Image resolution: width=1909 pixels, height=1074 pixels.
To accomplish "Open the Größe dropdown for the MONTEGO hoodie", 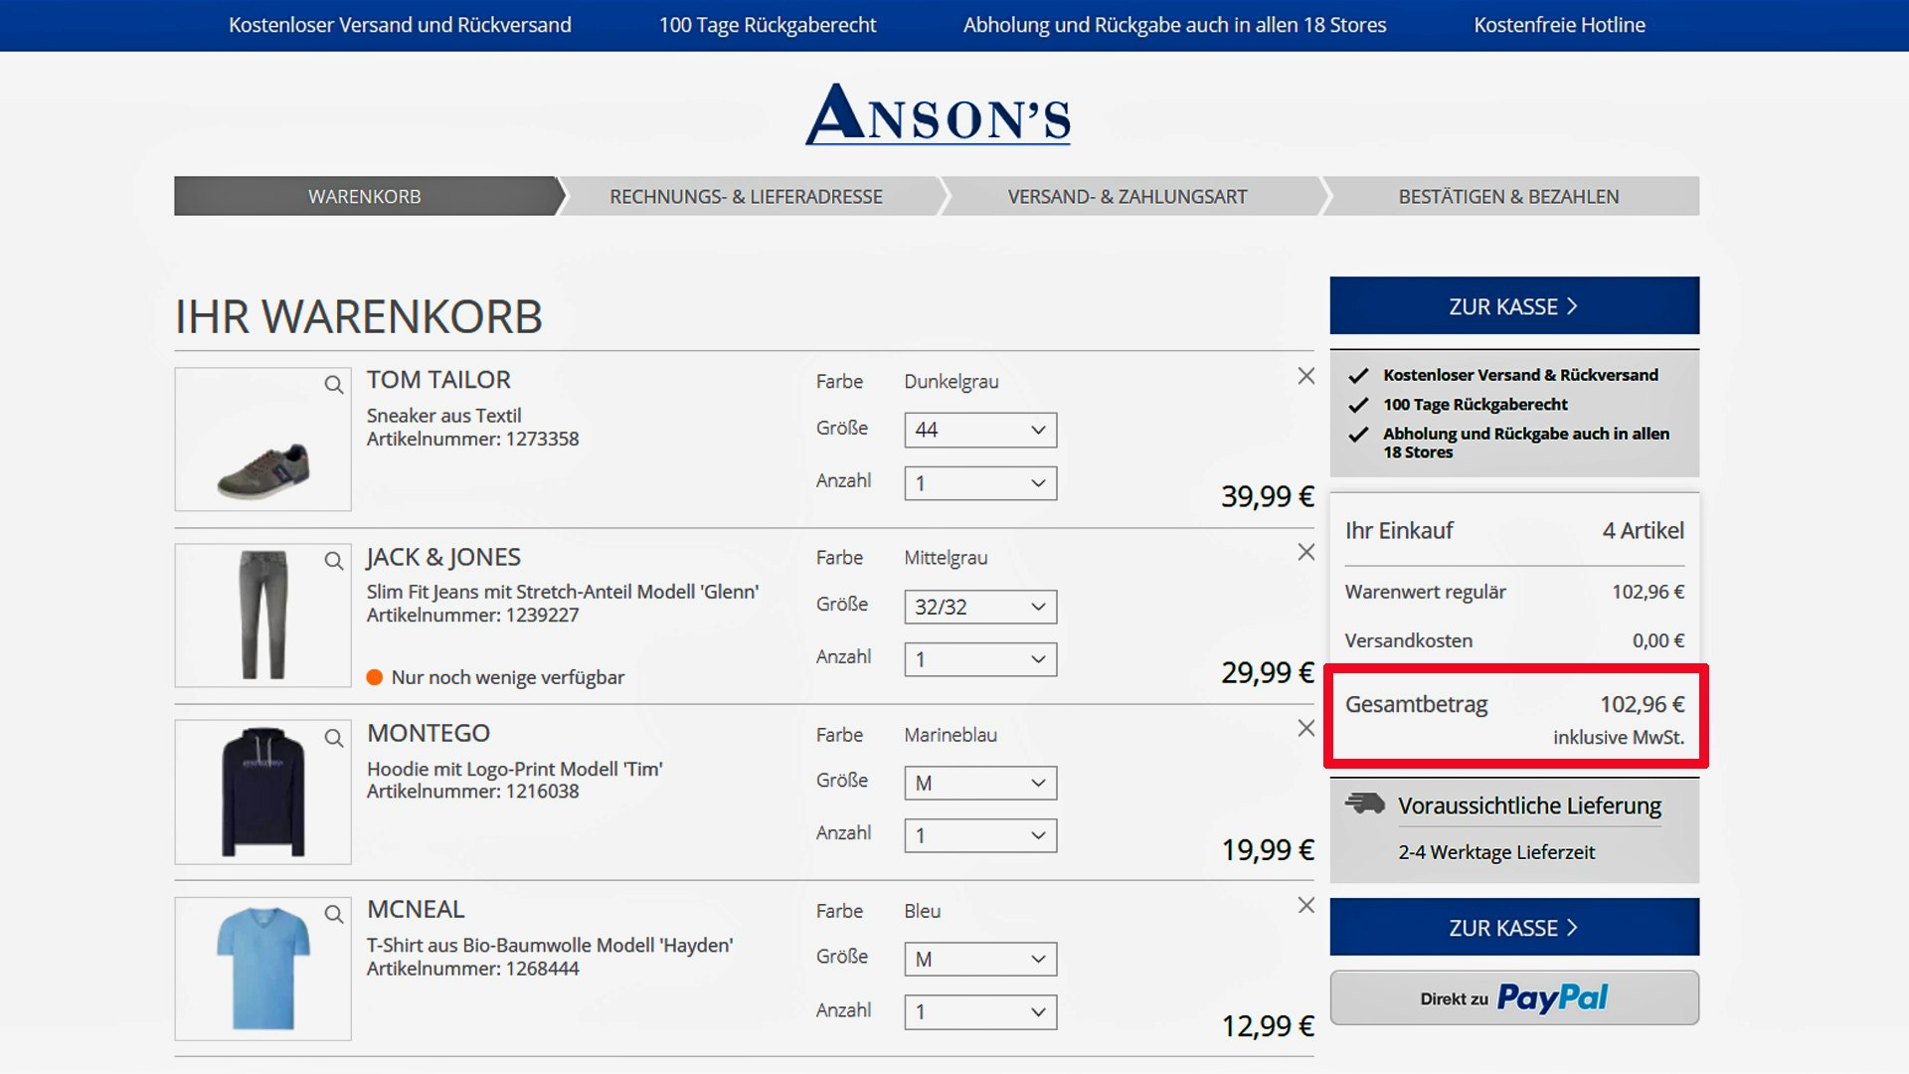I will click(x=979, y=783).
